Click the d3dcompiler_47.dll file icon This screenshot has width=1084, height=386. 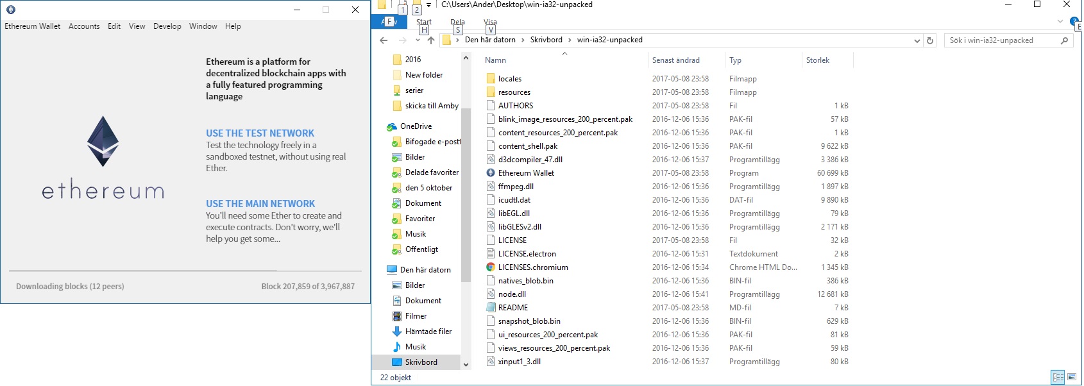click(x=491, y=160)
